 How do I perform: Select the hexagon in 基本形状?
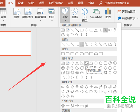[x=105, y=63]
